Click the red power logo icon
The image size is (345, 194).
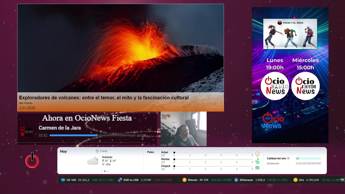32,160
